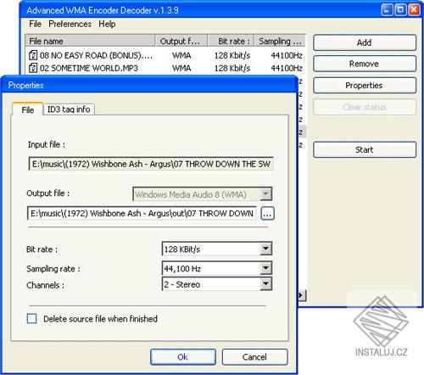Click Start to begin encoding
Screen dimensions: 424x375
pyautogui.click(x=365, y=149)
